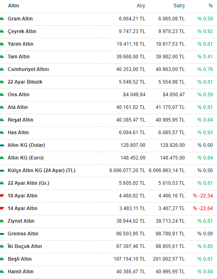The height and width of the screenshot is (279, 217).
Task: Open the Gram Altın link
Action: click(20, 19)
